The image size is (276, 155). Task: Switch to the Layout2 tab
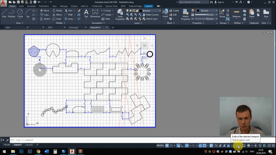(29, 145)
